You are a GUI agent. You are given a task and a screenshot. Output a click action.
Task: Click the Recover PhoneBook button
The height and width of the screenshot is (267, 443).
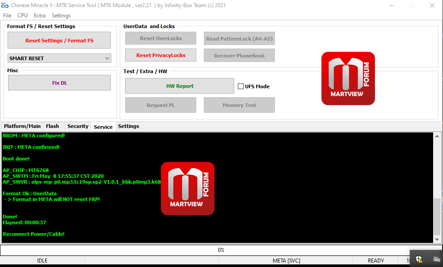pyautogui.click(x=239, y=55)
